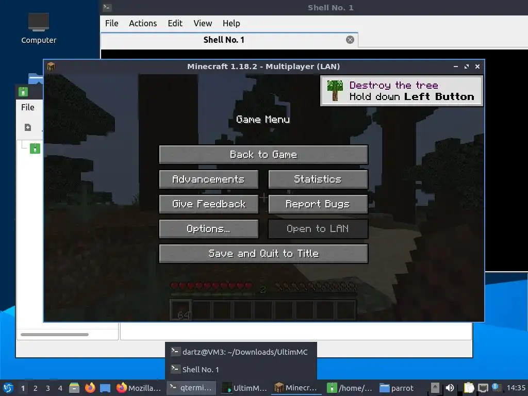528x396 pixels.
Task: Open the File menu in archive manager
Action: (28, 107)
